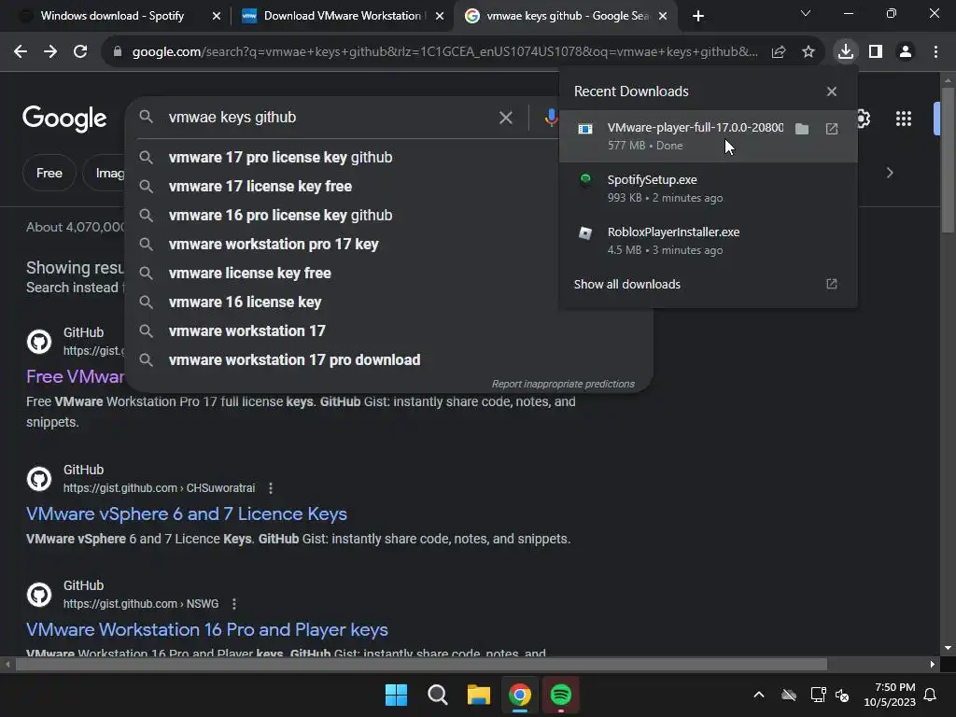Screen dimensions: 956x717
Task: Open the Google apps grid
Action: (x=904, y=119)
